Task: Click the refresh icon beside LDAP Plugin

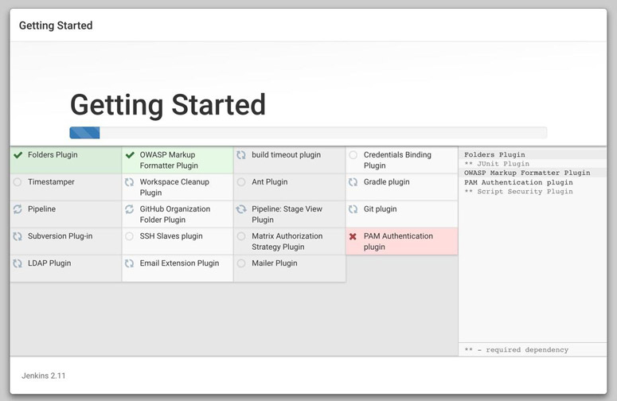Action: click(18, 263)
